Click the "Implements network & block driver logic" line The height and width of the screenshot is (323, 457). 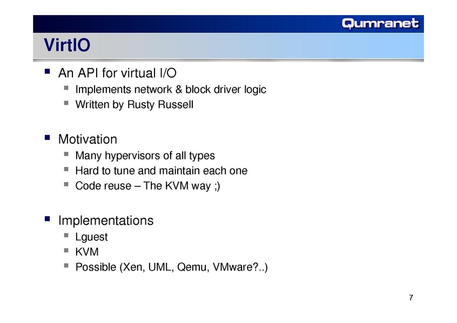171,89
